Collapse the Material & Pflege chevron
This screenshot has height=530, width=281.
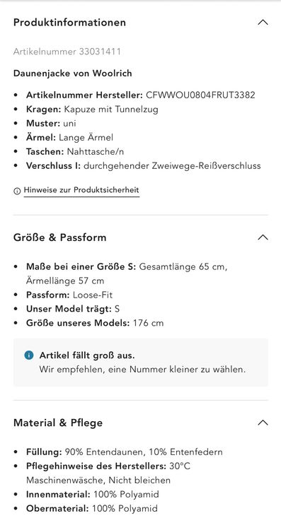pyautogui.click(x=263, y=423)
